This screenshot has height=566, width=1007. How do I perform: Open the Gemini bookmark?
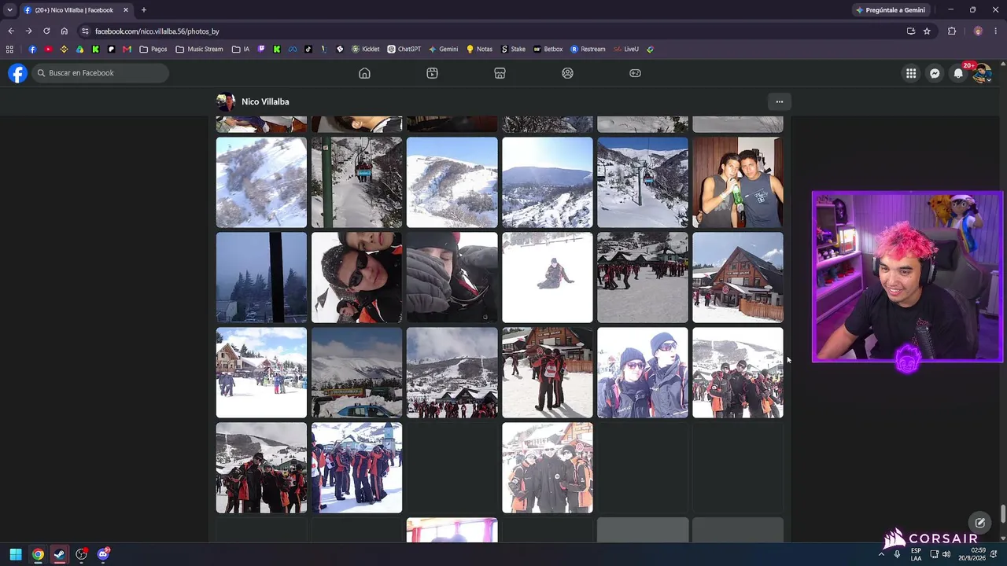coord(444,49)
